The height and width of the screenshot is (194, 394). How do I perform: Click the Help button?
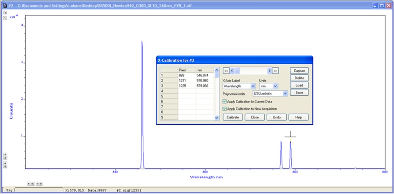click(298, 117)
